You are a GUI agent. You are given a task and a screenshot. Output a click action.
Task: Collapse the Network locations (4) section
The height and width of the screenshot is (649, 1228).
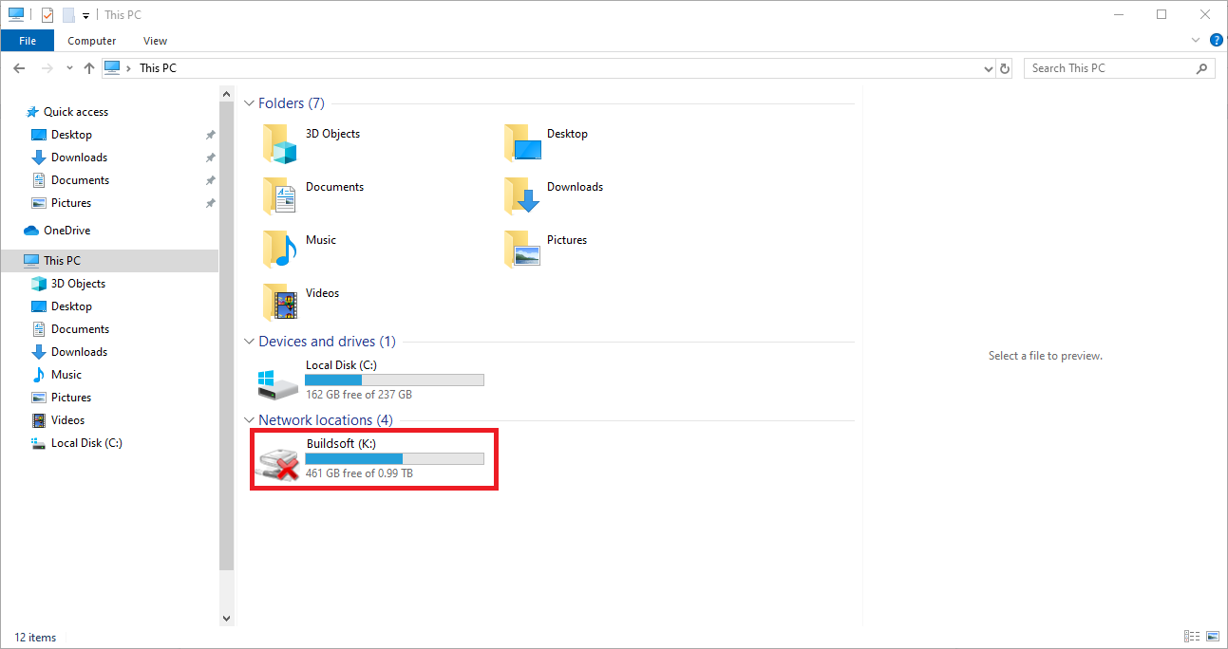click(x=250, y=420)
